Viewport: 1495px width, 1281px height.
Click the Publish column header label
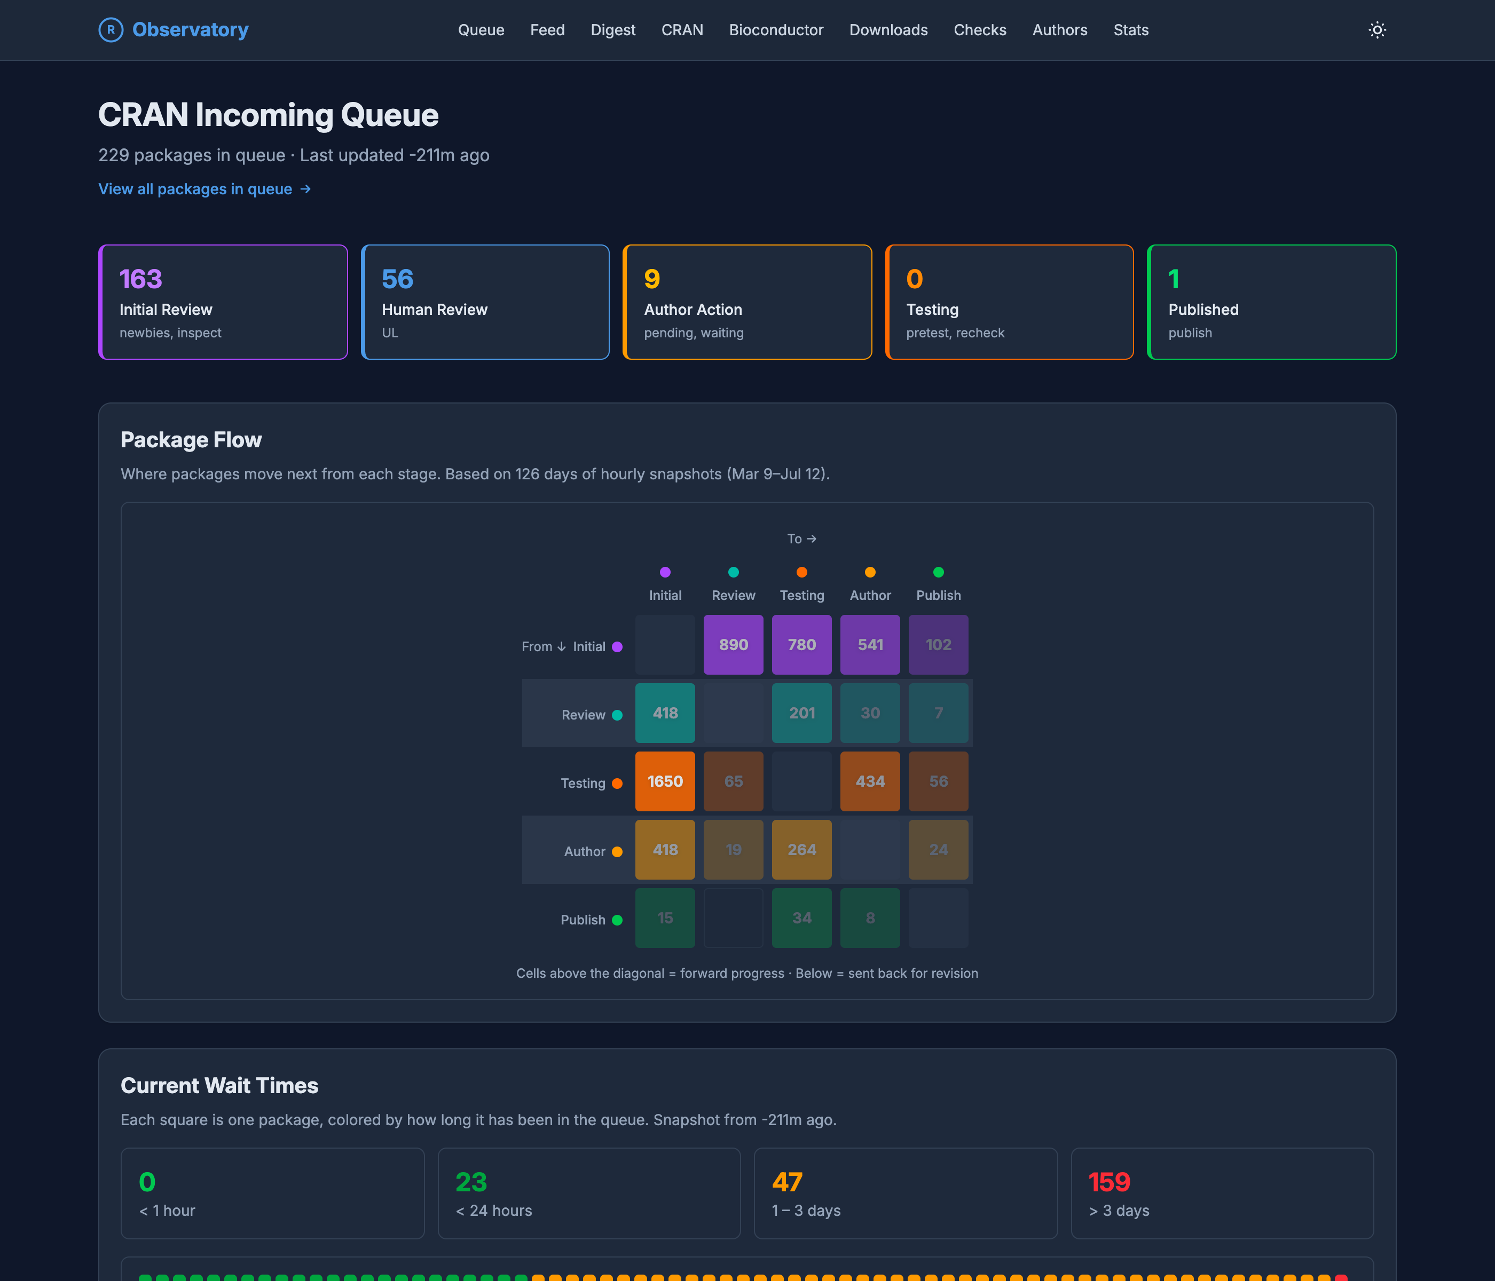pos(938,595)
